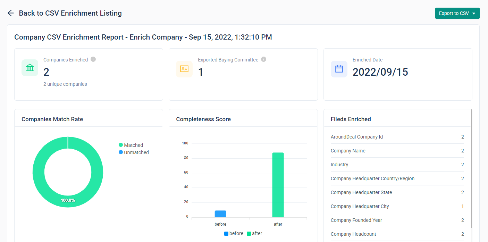Click the back arrow icon

(11, 13)
